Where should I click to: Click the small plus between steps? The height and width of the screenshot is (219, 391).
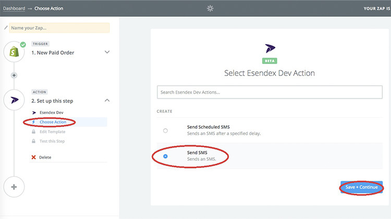[x=14, y=75]
